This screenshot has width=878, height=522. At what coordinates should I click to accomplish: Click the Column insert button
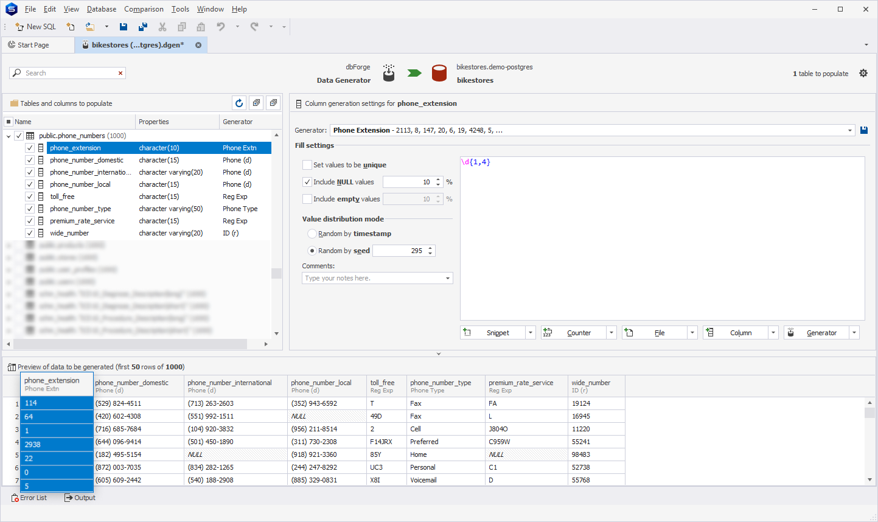[736, 333]
